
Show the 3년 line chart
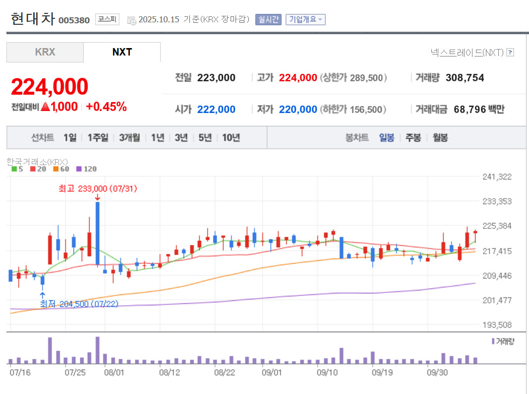[x=181, y=138]
